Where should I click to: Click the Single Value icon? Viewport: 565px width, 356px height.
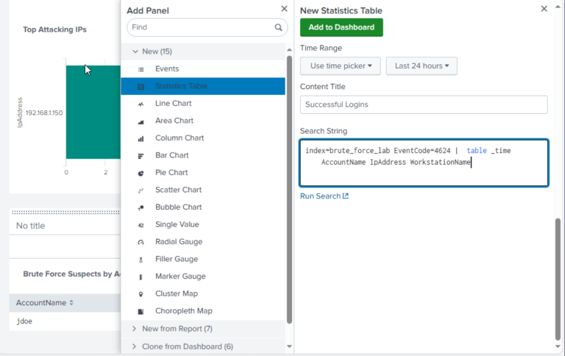pos(141,225)
